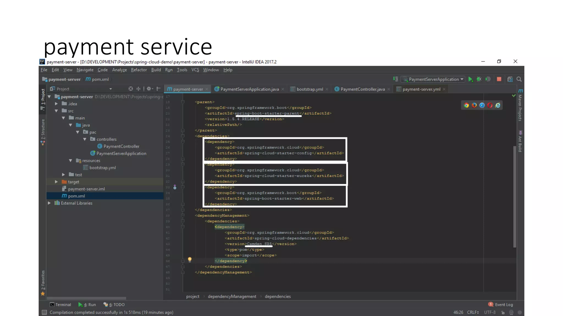Open the run configuration dropdown

point(433,79)
